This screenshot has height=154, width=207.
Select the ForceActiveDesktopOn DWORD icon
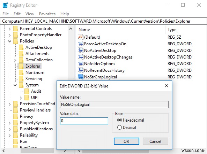[81, 44]
